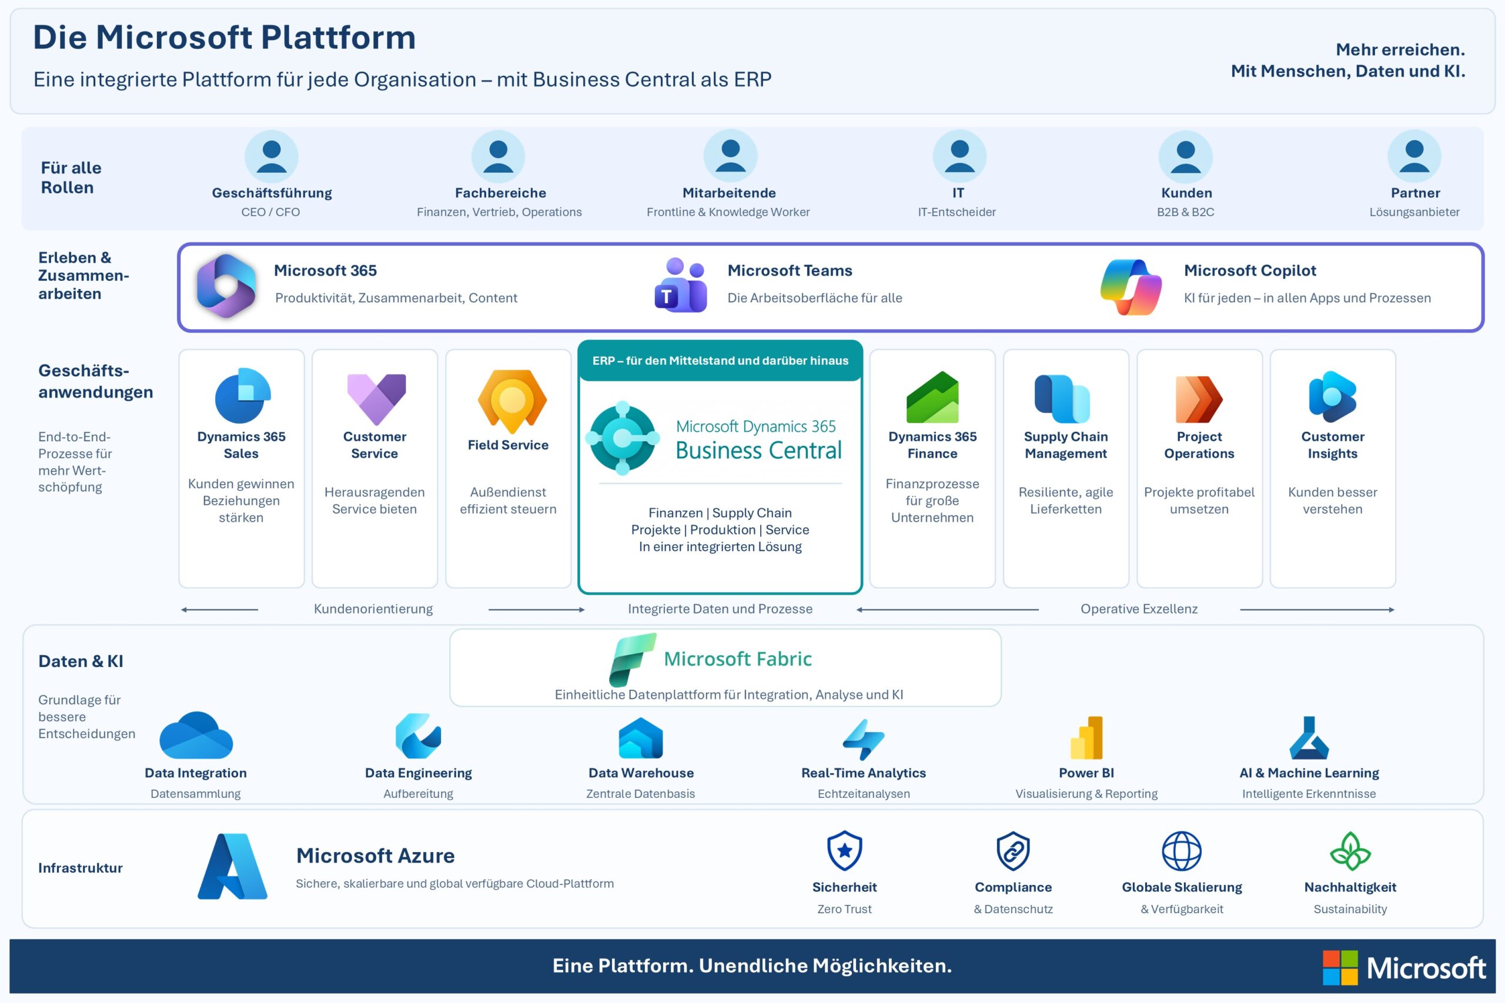Click the 'Microsoft Azure' heading text
The image size is (1505, 1003).
376,856
